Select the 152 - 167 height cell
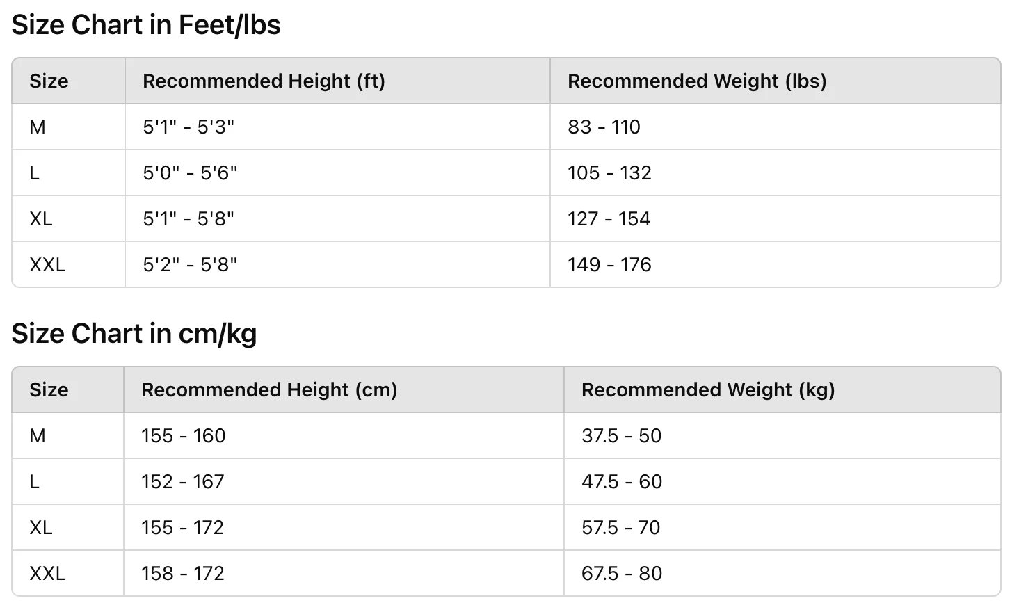The height and width of the screenshot is (612, 1028). (x=183, y=482)
